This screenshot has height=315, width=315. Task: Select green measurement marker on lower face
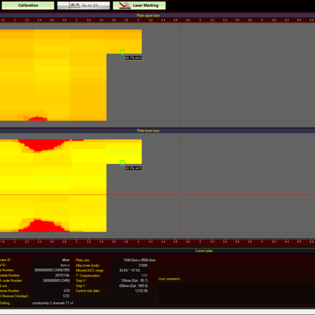click(x=122, y=163)
